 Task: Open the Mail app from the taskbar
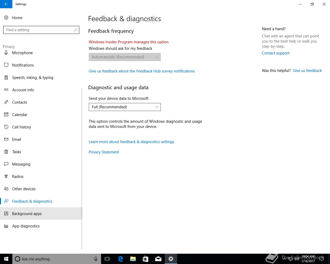[x=158, y=259]
